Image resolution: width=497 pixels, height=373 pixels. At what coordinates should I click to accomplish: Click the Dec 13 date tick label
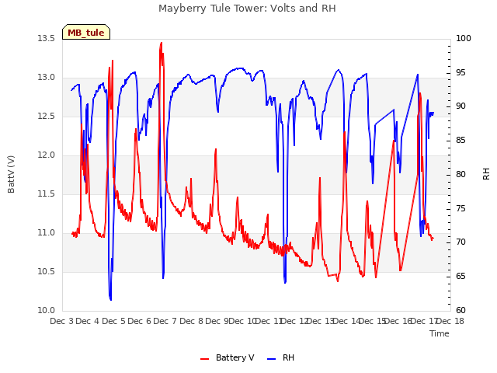pos(321,321)
